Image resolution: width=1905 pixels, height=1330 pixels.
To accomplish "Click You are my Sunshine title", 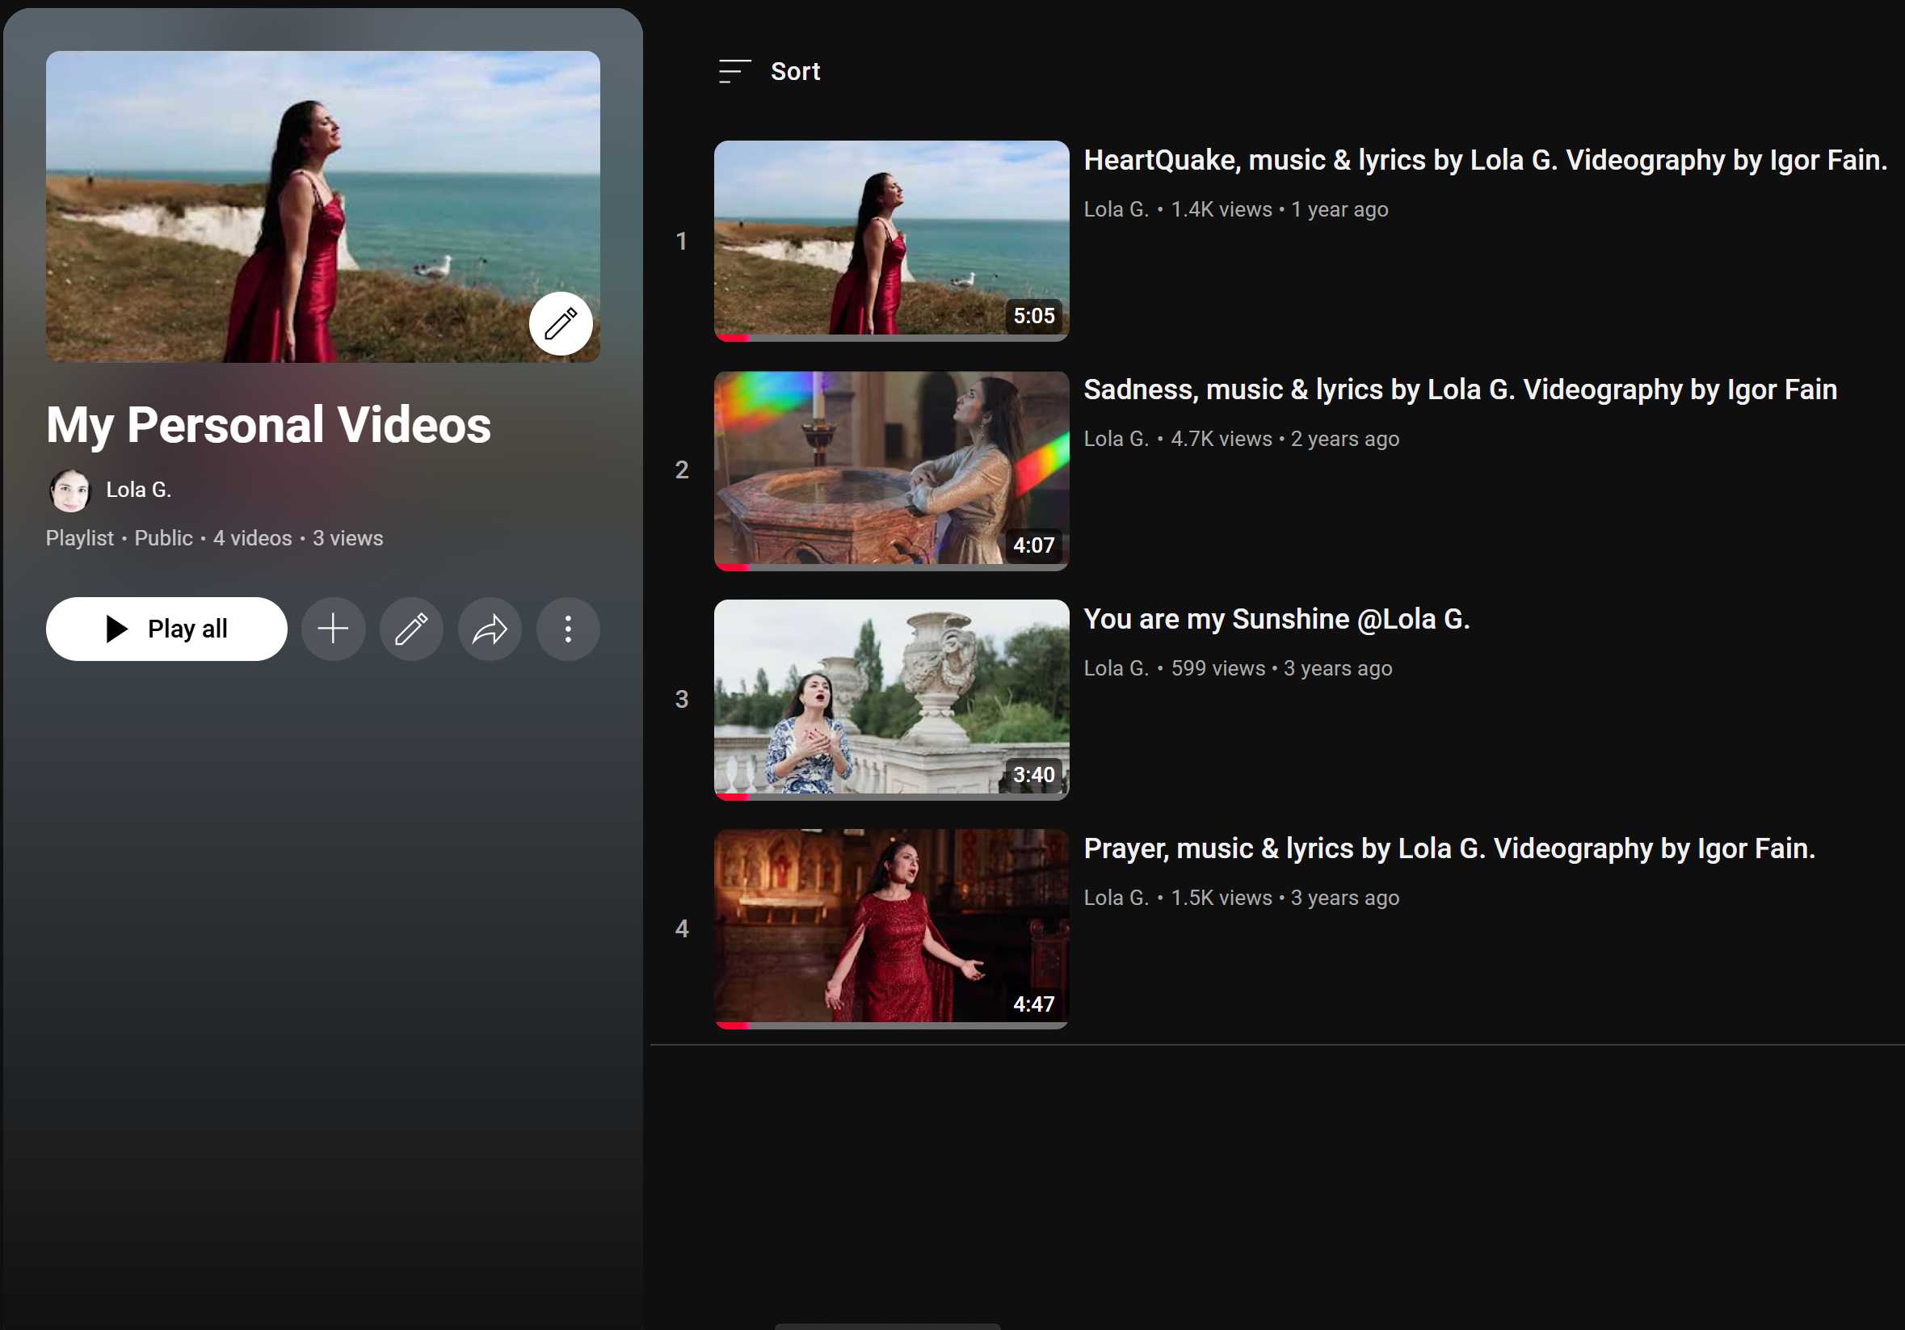I will click(1276, 619).
